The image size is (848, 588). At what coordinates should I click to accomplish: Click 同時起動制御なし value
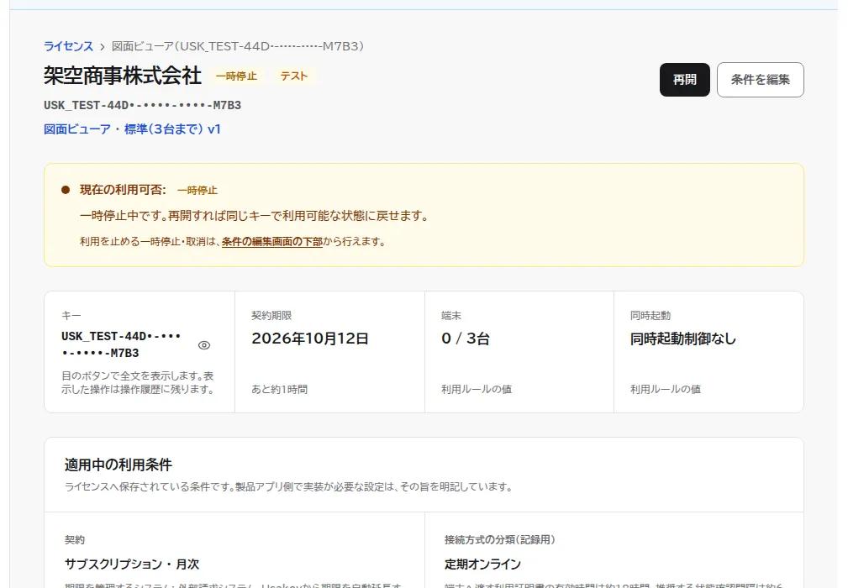point(683,339)
